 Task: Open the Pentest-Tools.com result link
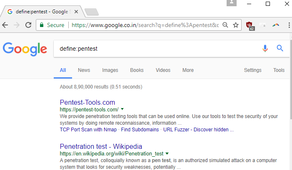point(87,102)
